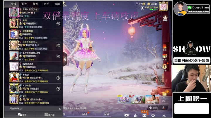The image size is (211, 118).
Task: Click join-team flag icon for 王炸哥哥666 row
Action: click(58, 56)
